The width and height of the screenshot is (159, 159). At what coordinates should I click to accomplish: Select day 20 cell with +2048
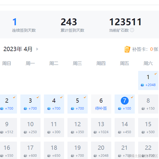[x=101, y=150]
